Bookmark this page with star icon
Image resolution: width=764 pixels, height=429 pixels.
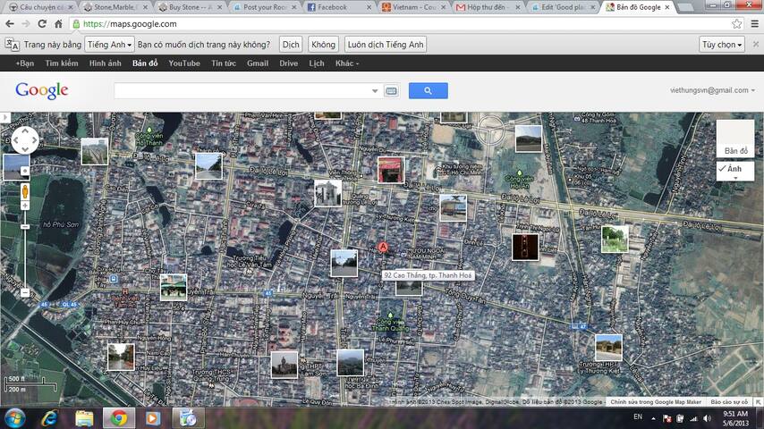click(737, 24)
